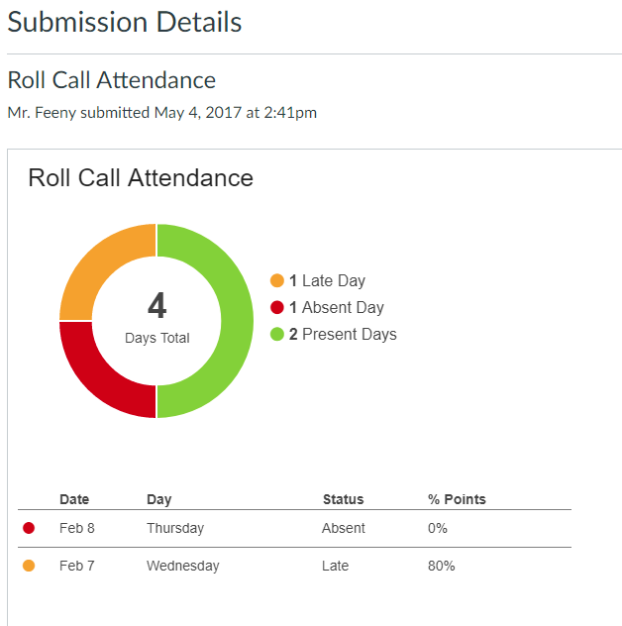Click the Roll Call Attendance assignment title
The image size is (622, 626).
(x=111, y=80)
